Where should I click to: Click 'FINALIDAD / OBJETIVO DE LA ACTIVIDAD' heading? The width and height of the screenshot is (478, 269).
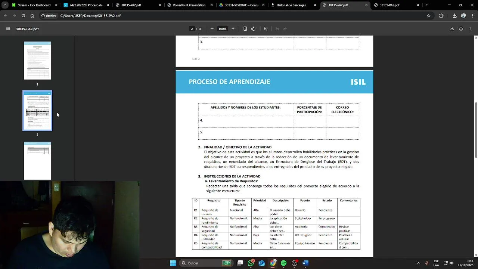238,147
